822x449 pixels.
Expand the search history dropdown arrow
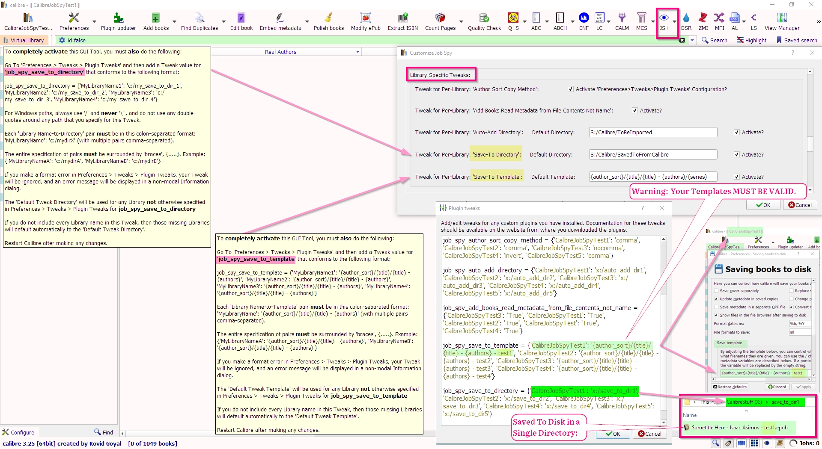(x=692, y=40)
